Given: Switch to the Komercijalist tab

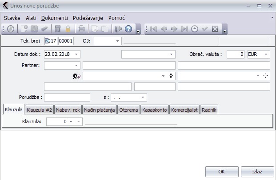Looking at the screenshot, I should [x=184, y=110].
